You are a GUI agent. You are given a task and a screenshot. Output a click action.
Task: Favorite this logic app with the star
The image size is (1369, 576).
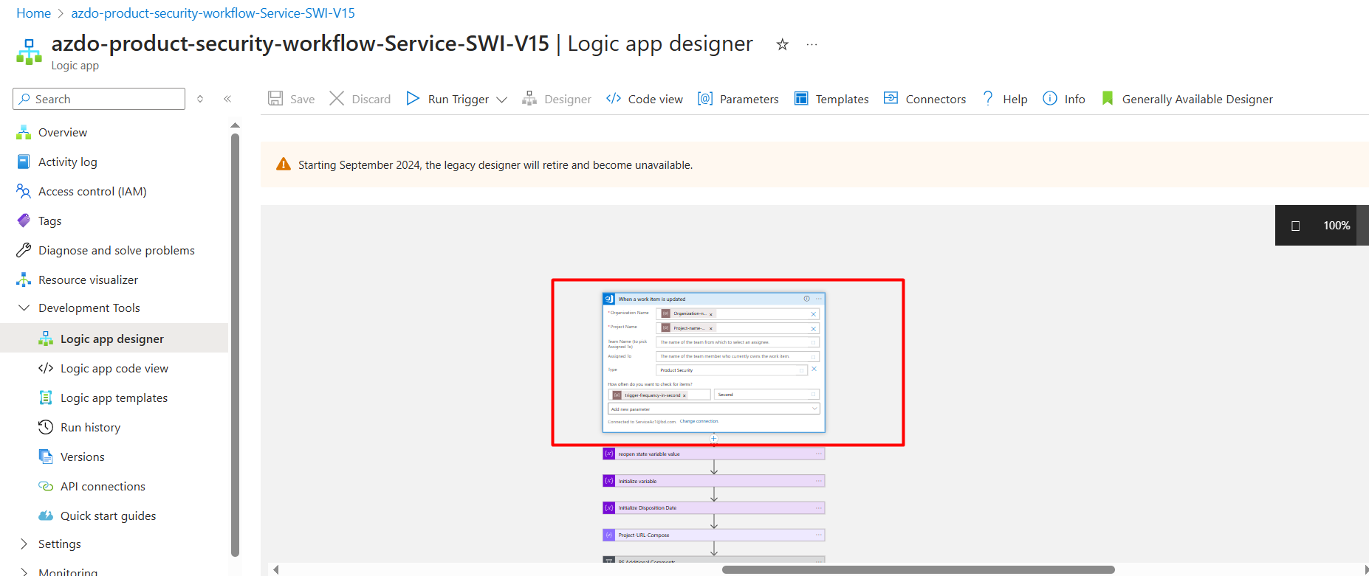coord(782,45)
